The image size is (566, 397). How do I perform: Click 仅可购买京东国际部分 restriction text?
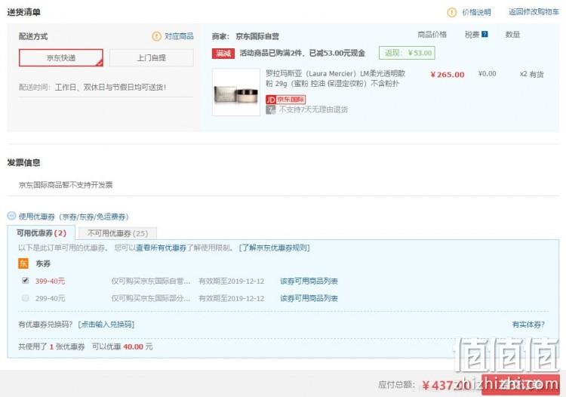tap(150, 298)
